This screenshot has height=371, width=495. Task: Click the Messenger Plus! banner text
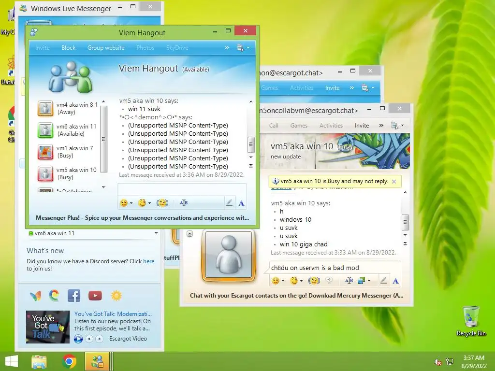tap(143, 218)
